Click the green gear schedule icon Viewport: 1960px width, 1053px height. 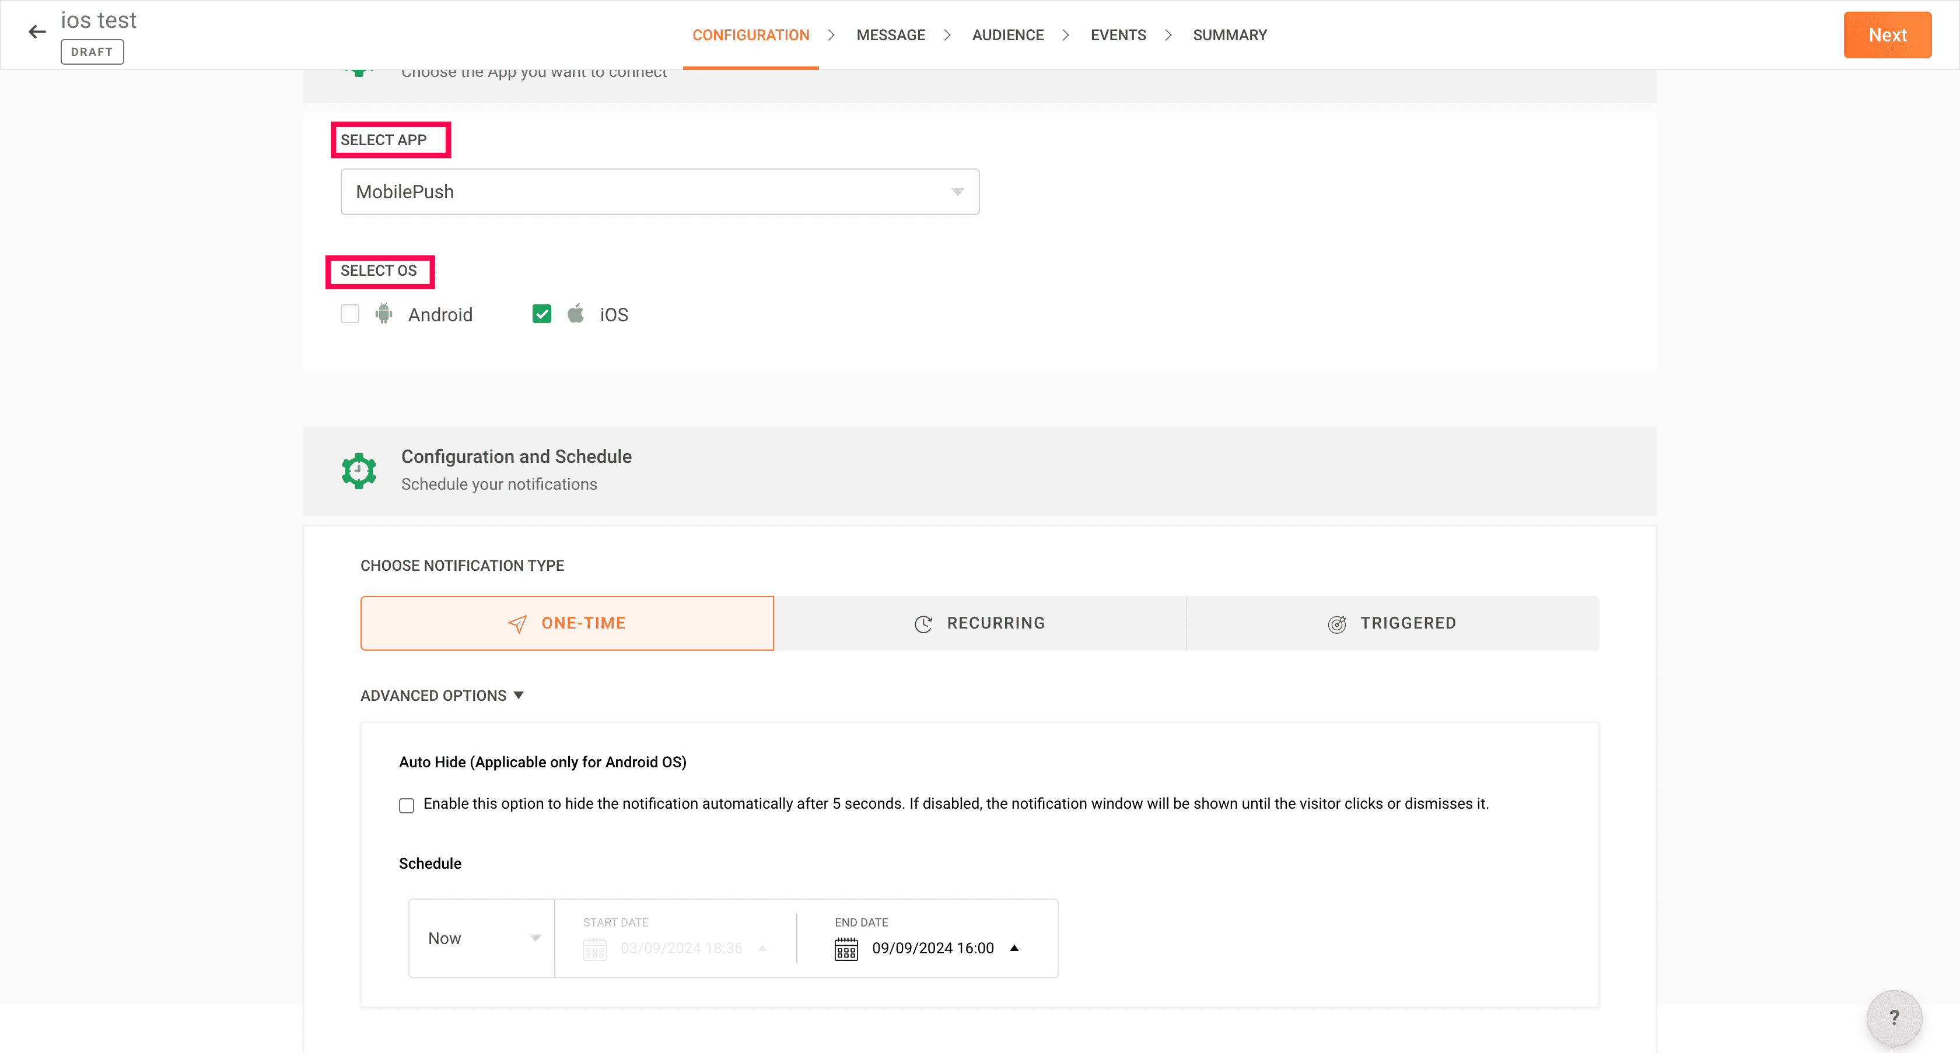pos(358,471)
